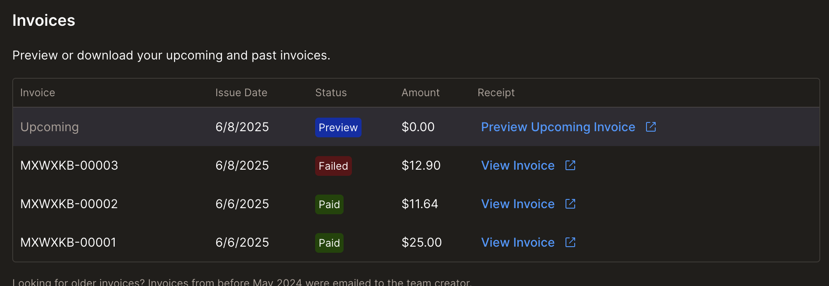View Invoice for $11.64 payment
829x286 pixels.
click(518, 204)
